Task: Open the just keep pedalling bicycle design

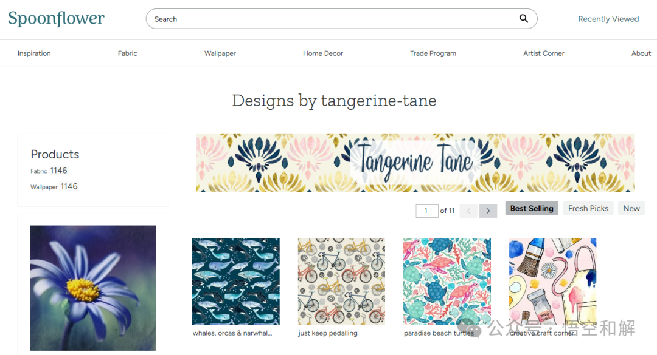Action: coord(341,281)
